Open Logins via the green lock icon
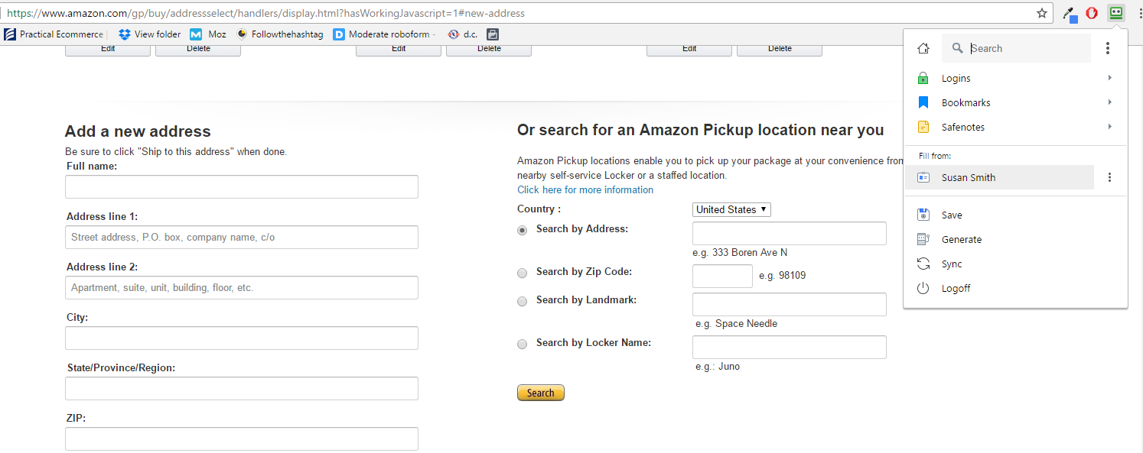The width and height of the screenshot is (1143, 453). [923, 77]
